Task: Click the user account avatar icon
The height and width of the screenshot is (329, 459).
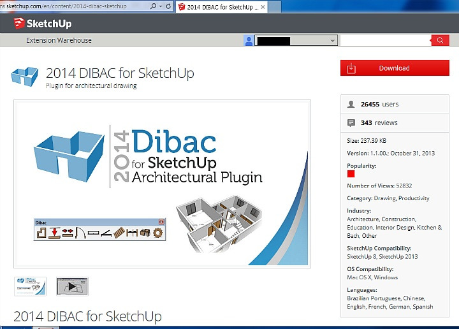Action: coord(249,40)
